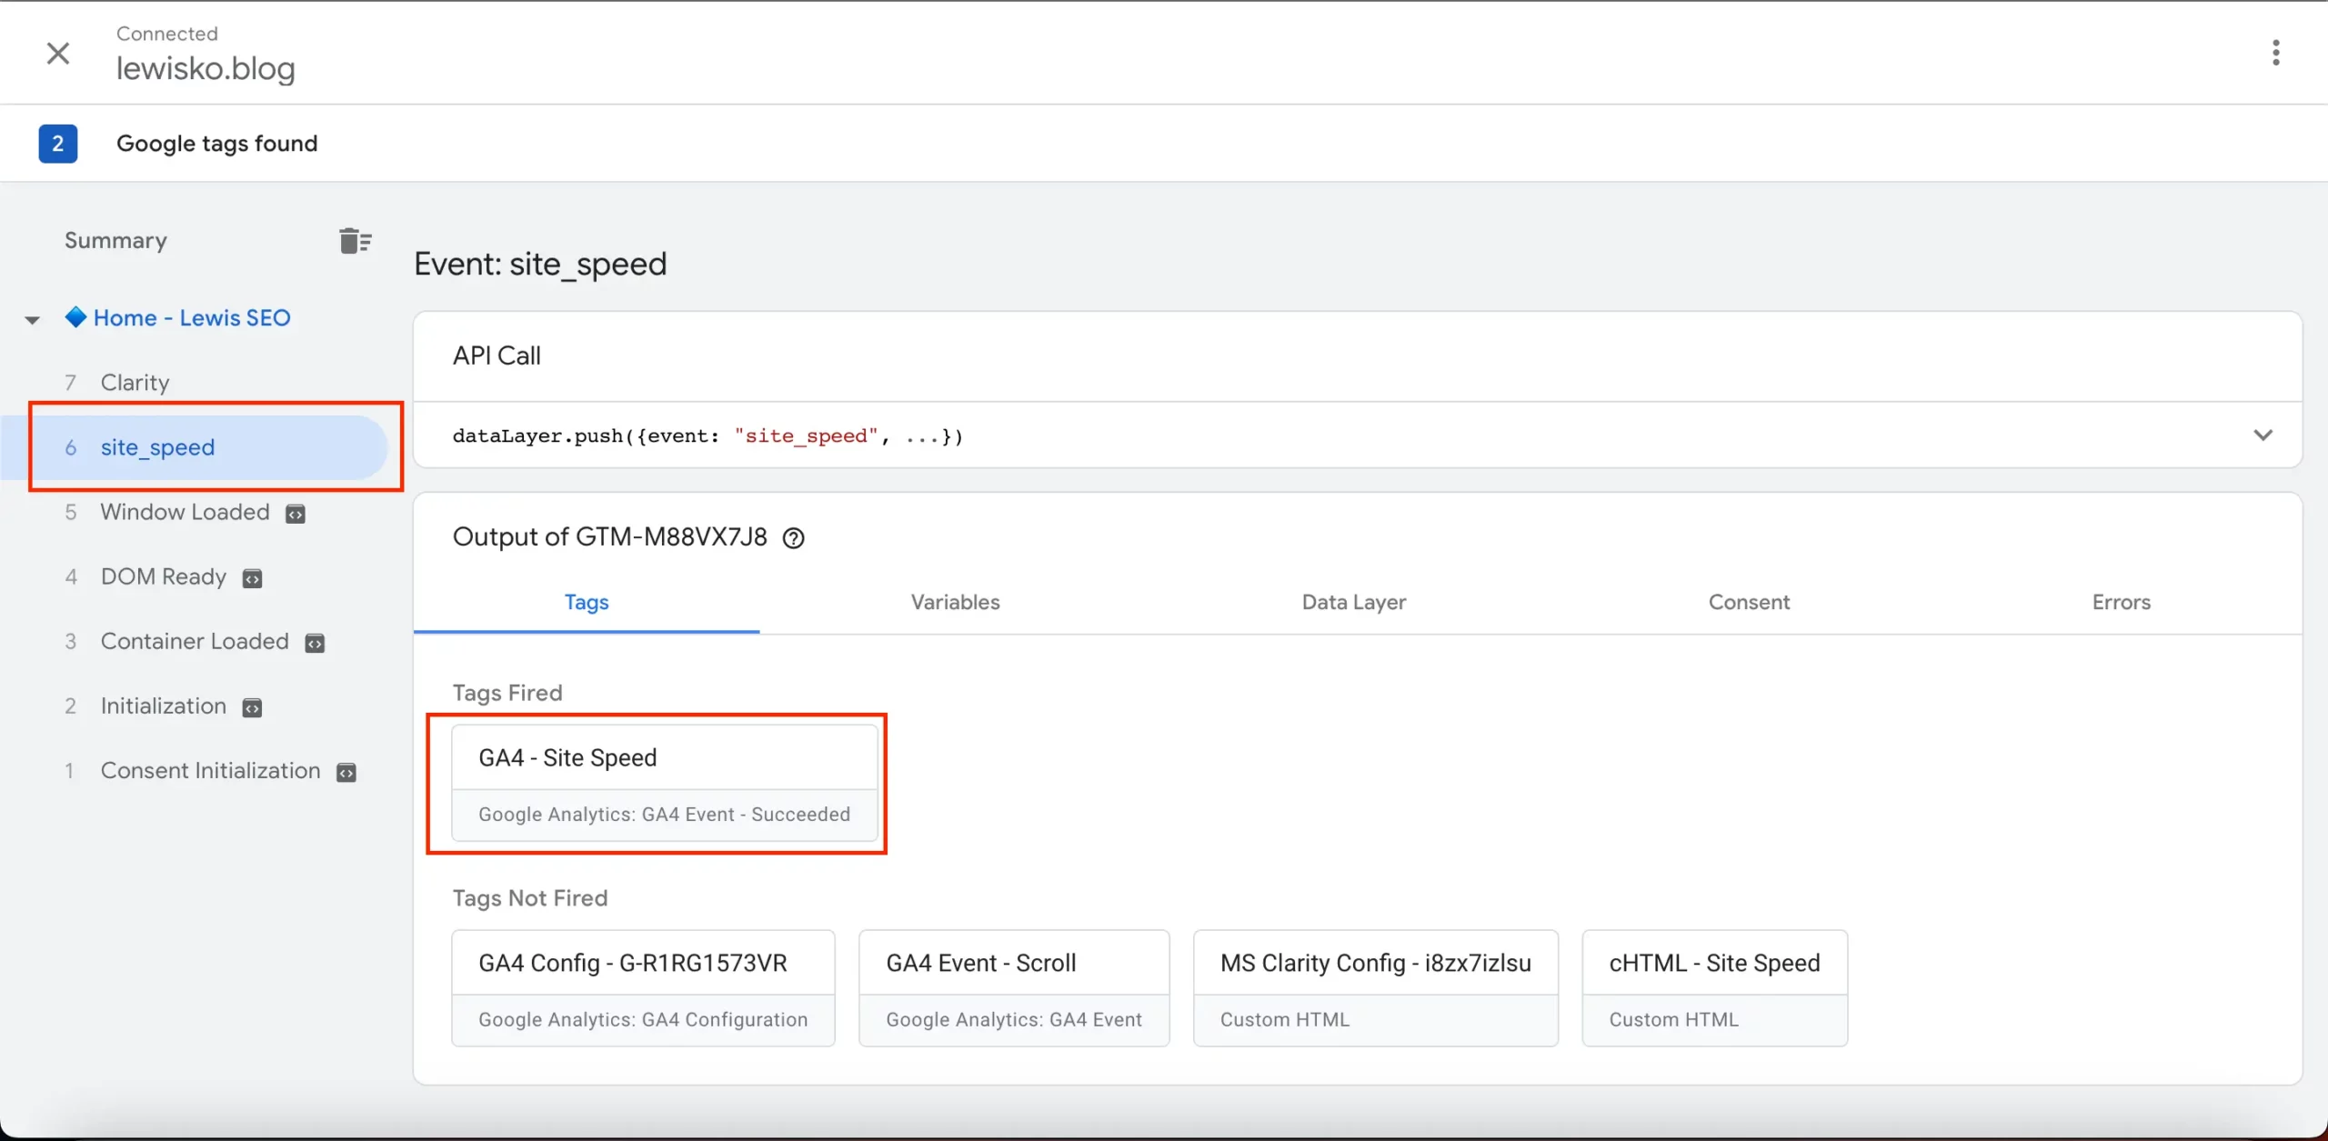Switch to the Errors tab
2328x1141 pixels.
(2121, 602)
